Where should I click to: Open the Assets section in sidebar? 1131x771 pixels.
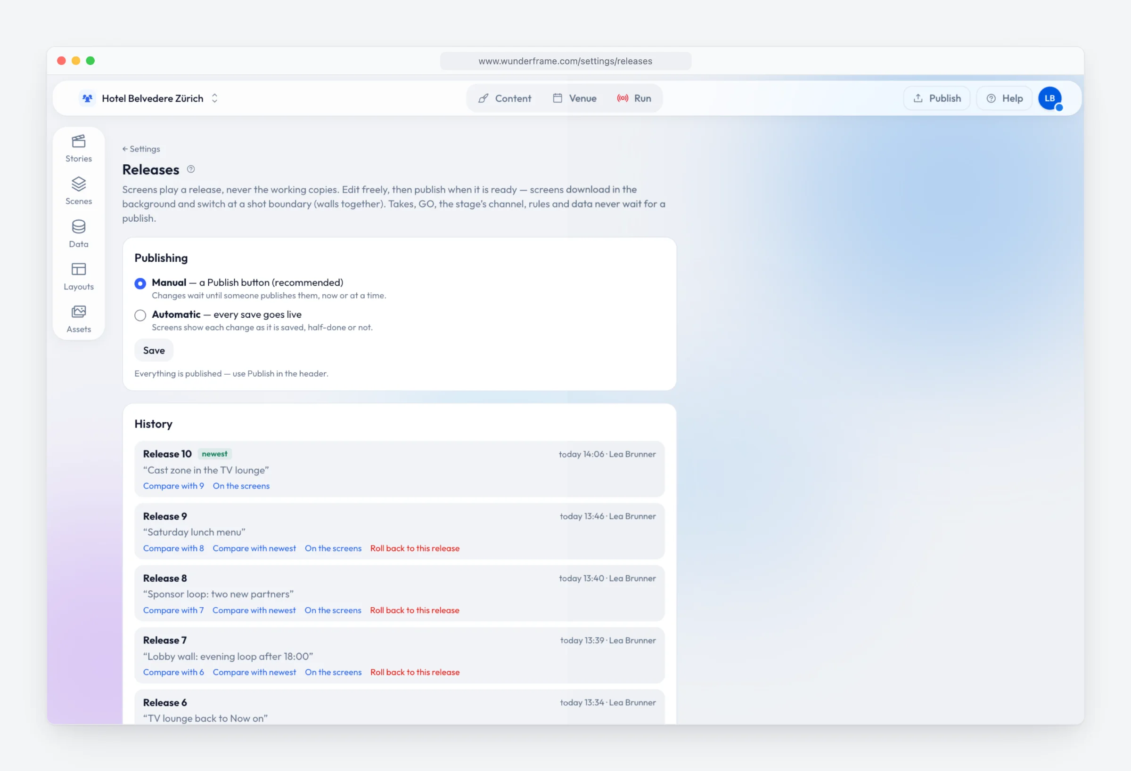click(x=78, y=320)
